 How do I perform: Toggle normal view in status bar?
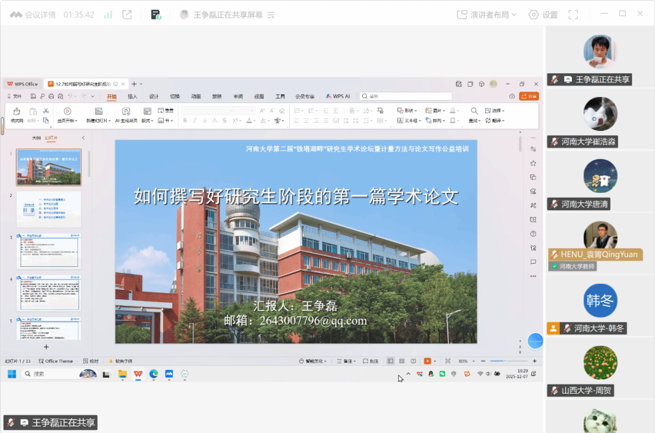pyautogui.click(x=391, y=361)
